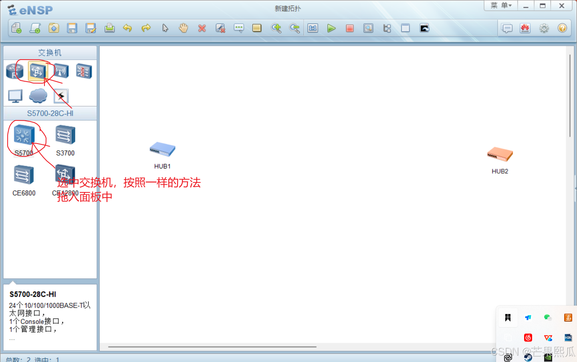Select the HUB2 device on canvas
The image size is (577, 362).
[x=500, y=154]
